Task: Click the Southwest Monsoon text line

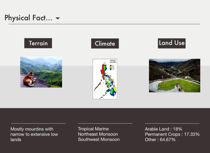Action: (98, 139)
